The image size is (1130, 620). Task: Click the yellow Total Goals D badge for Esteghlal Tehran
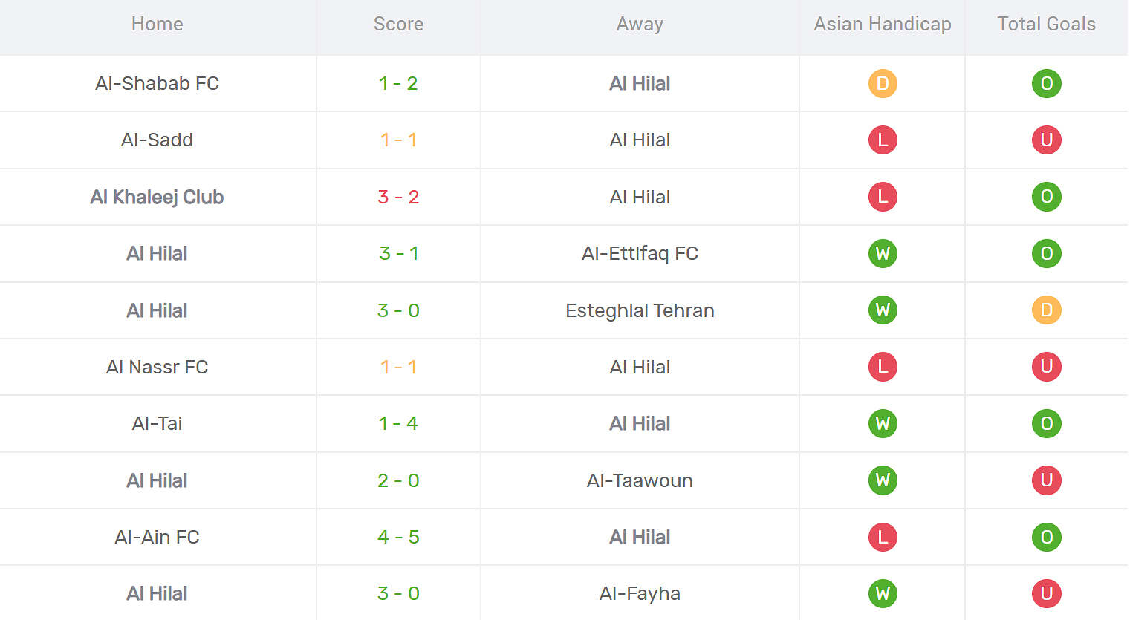tap(1046, 310)
